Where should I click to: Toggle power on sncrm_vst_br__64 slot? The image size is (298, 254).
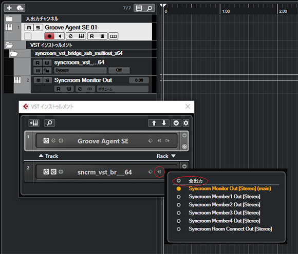point(46,172)
